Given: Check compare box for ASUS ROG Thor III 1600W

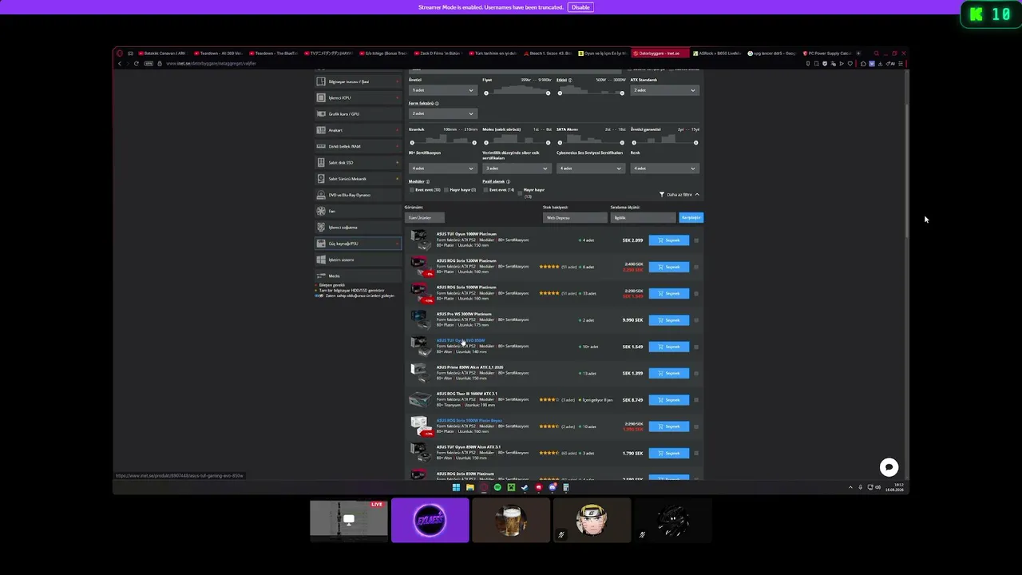Looking at the screenshot, I should 696,400.
